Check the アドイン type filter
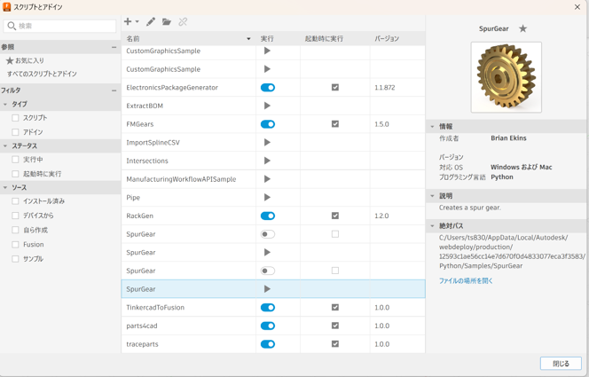This screenshot has height=377, width=589. 15,132
